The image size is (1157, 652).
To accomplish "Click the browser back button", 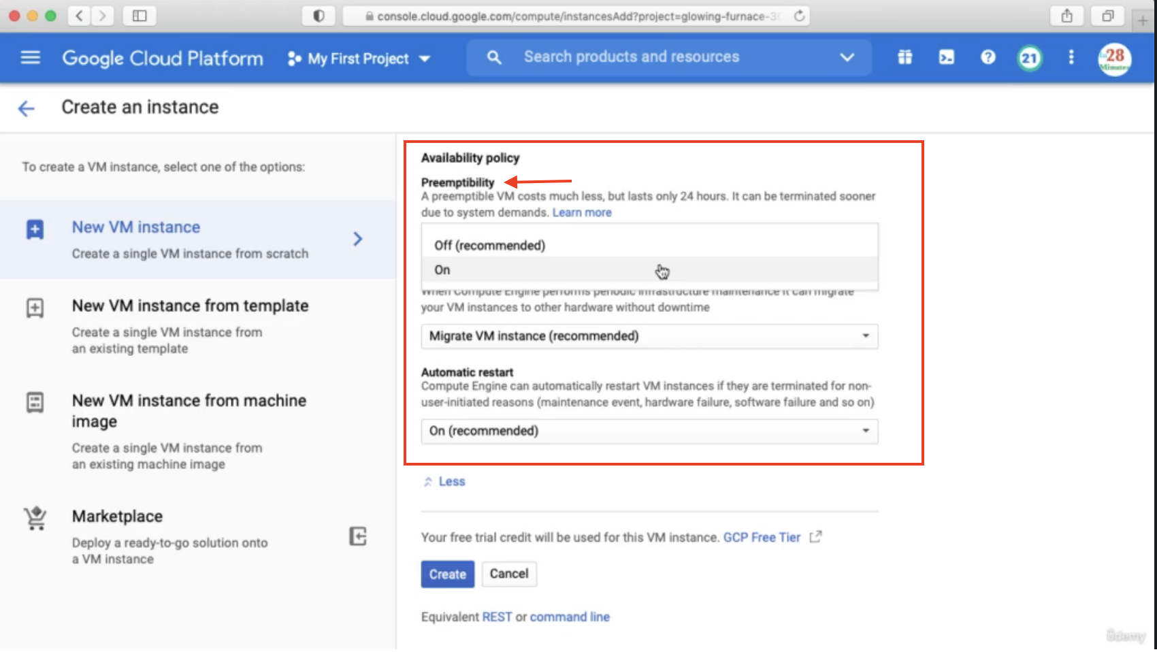I will coord(80,16).
